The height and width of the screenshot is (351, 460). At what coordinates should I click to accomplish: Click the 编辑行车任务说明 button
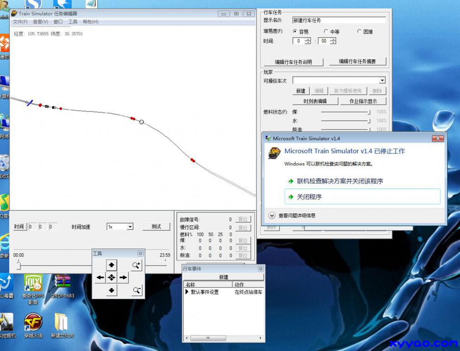point(293,62)
